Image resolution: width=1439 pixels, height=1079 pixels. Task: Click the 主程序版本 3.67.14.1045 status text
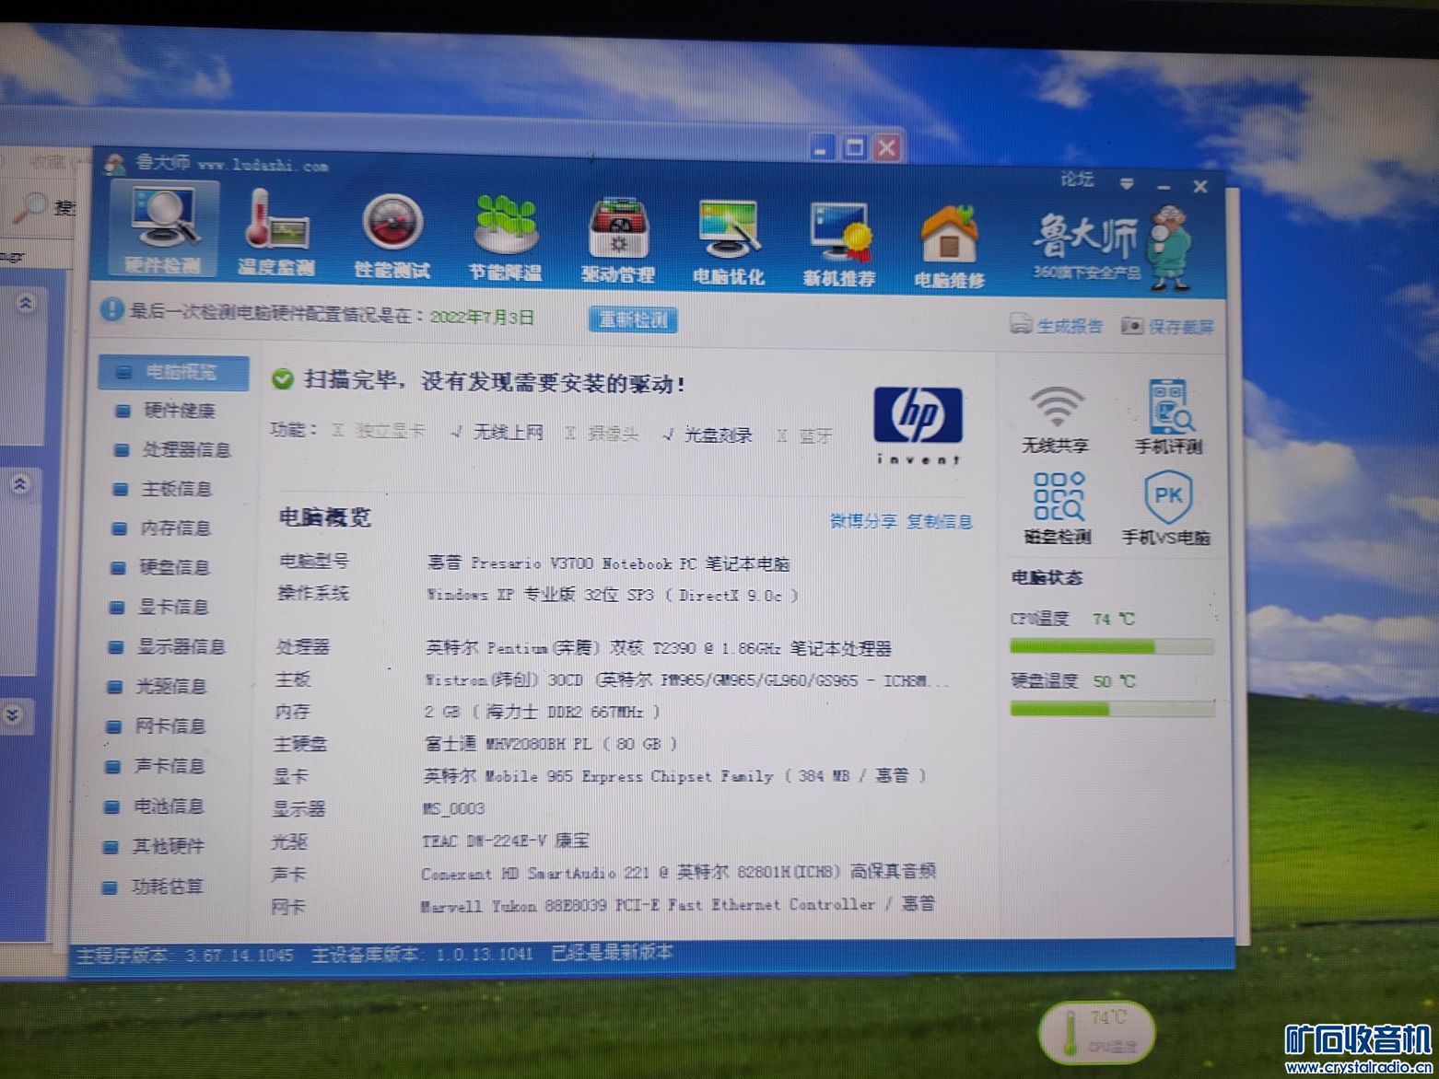point(184,956)
